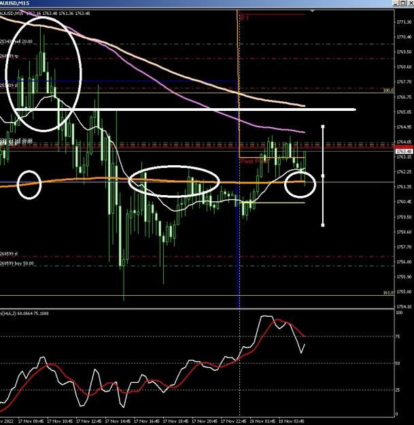Click the white current price box 1763.48
This screenshot has width=414, height=425.
tap(404, 151)
